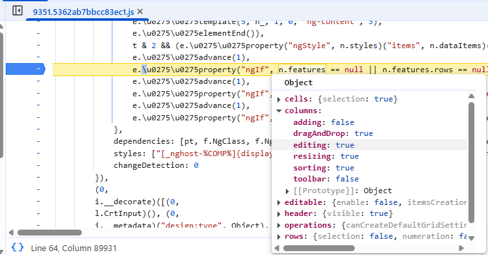This screenshot has height=255, width=488.
Task: Click the popup vertical scrollbar down arrow
Action: [x=471, y=238]
